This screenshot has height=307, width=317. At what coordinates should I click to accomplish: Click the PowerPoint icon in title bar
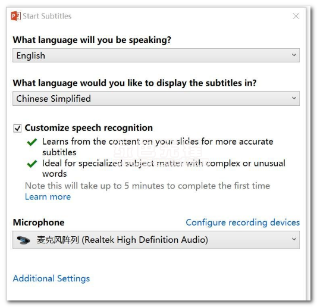coord(16,16)
